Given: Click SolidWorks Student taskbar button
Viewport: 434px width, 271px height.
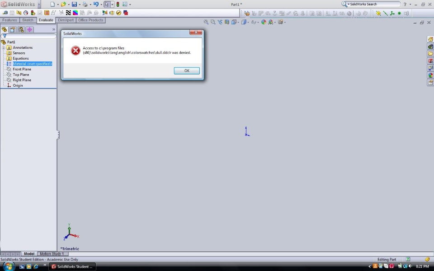Looking at the screenshot, I should pos(72,266).
